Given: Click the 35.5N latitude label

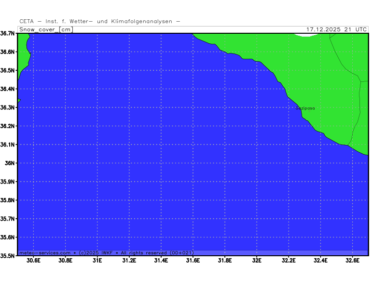Looking at the screenshot, I should [x=8, y=256].
